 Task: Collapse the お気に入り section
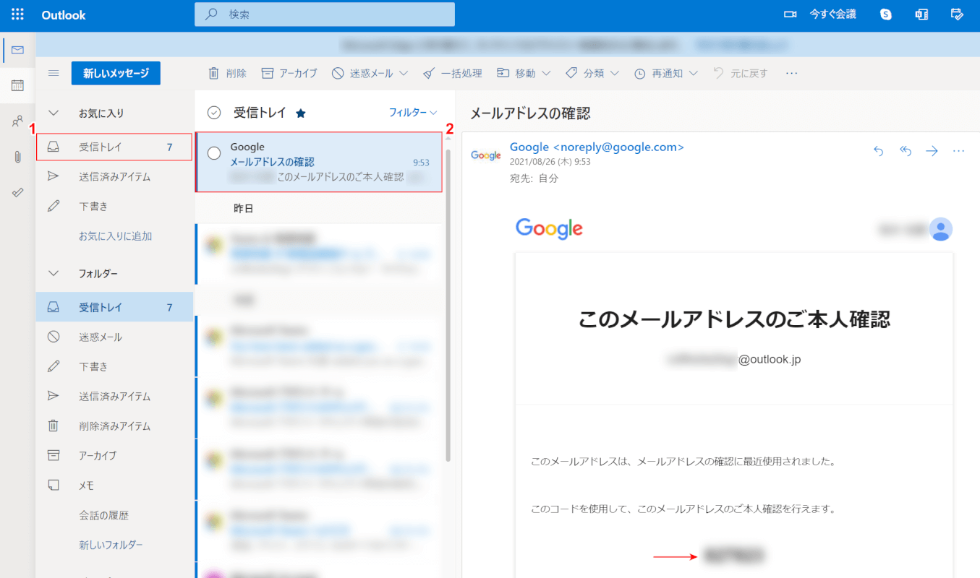point(53,113)
